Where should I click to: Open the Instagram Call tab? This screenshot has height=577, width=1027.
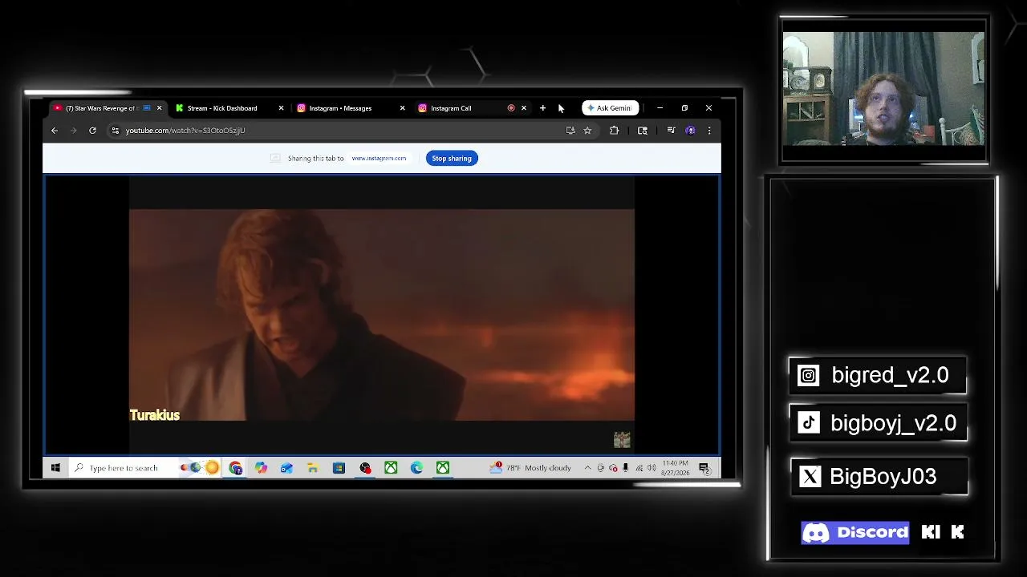[472, 108]
